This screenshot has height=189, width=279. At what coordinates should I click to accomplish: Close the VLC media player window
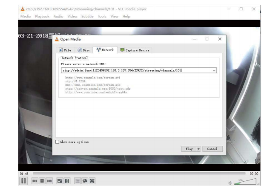tap(254, 9)
